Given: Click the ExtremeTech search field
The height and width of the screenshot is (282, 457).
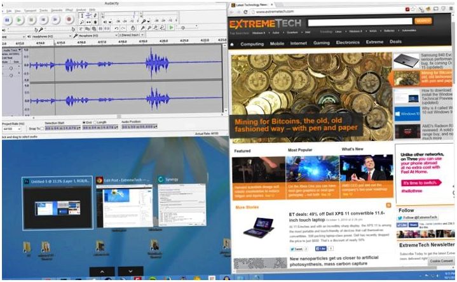Looking at the screenshot, I should tap(360, 22).
